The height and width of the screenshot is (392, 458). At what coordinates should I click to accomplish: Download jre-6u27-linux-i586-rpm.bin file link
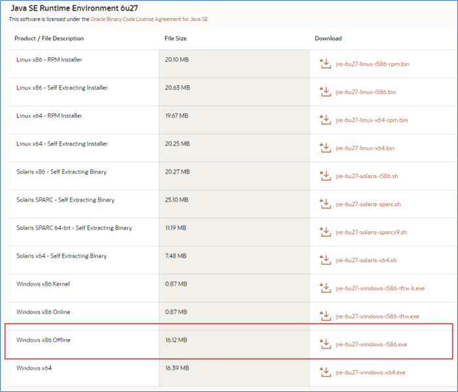(372, 64)
